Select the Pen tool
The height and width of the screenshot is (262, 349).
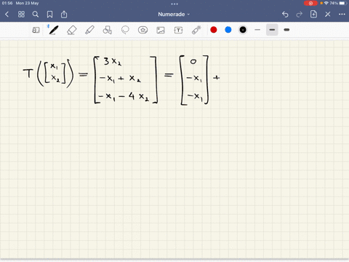[53, 30]
